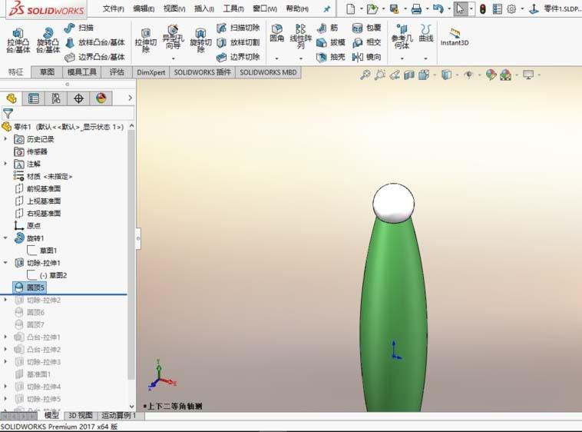Open the 编辑(E) menu

click(144, 8)
